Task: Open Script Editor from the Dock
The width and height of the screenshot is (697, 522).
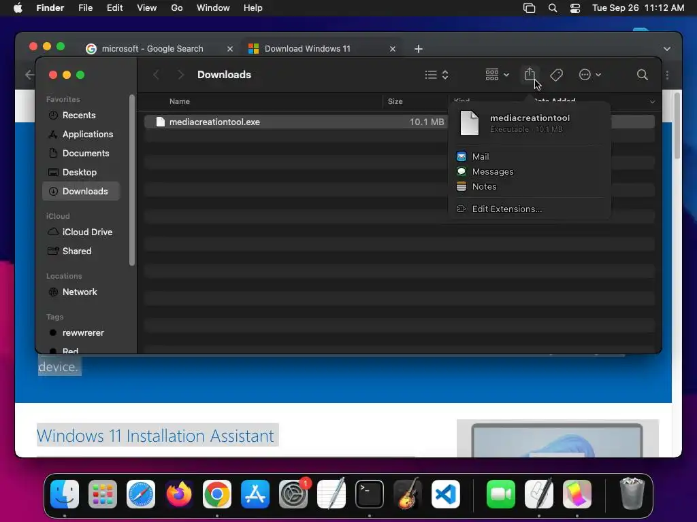Action: point(539,494)
